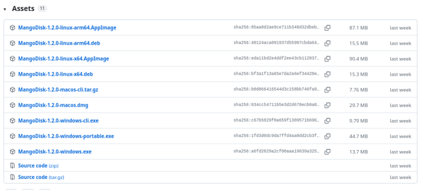Image resolution: width=422 pixels, height=190 pixels.
Task: Download MangoDisk-1.2.0-windows-cli.exe
Action: click(59, 121)
